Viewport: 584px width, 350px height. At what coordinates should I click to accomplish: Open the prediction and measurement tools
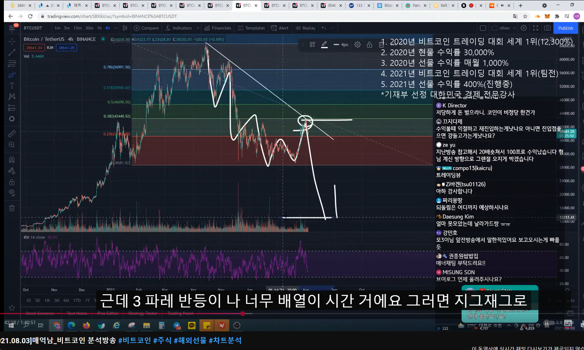12,108
